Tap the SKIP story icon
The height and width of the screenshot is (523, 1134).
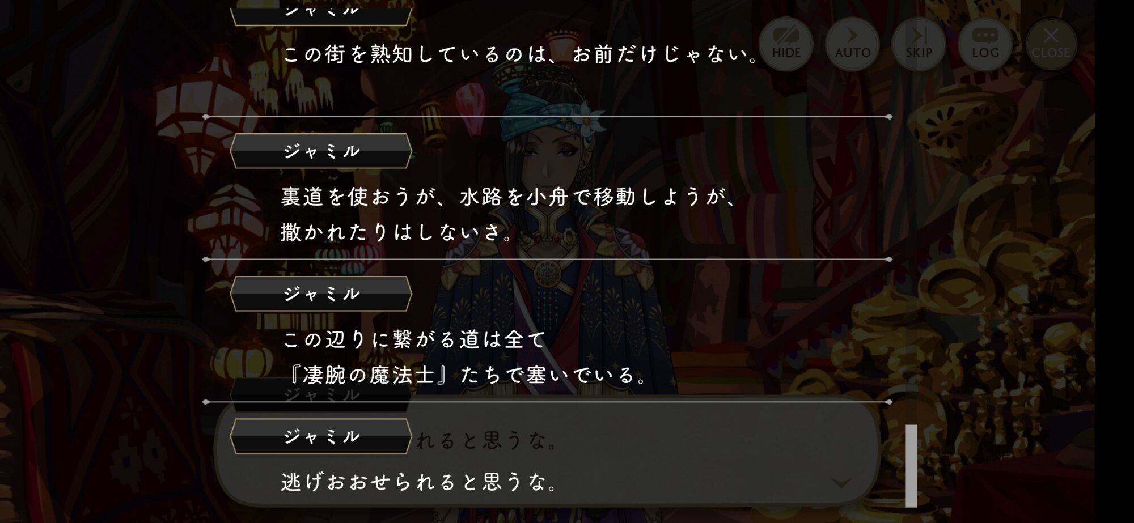tap(919, 44)
